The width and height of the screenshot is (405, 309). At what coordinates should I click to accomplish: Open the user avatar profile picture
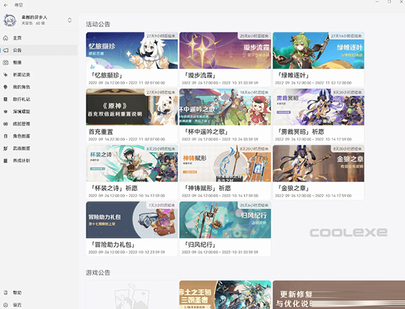(x=9, y=20)
